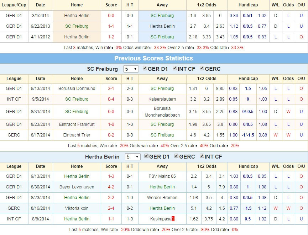Open Hertha Berlin link in Bayer Leverkusen row
308x235 pixels.
click(162, 187)
